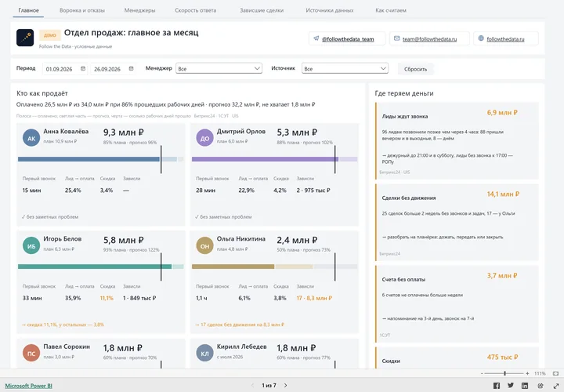
Task: Open the start date calendar picker icon
Action: click(x=83, y=68)
